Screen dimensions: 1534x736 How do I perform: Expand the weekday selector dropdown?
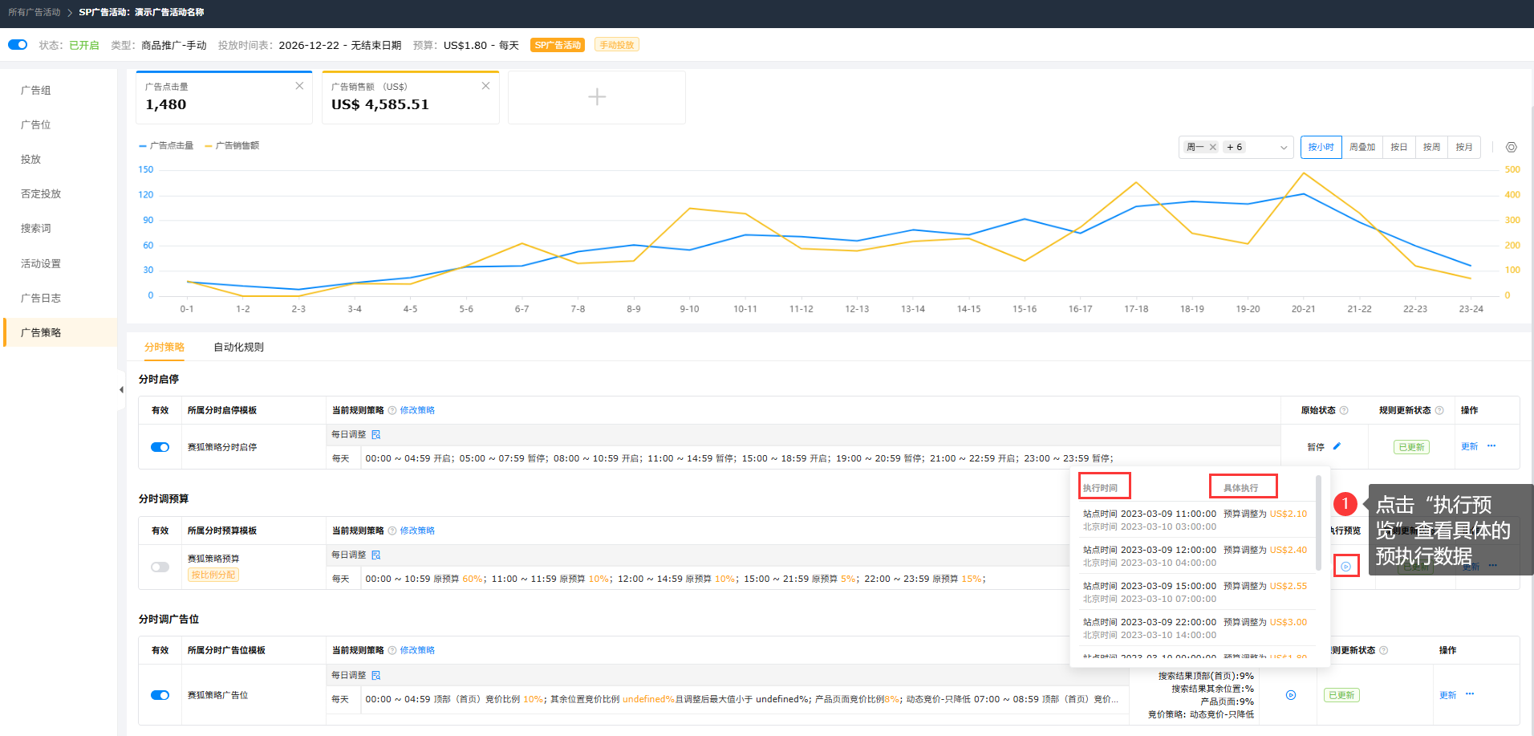click(x=1283, y=147)
